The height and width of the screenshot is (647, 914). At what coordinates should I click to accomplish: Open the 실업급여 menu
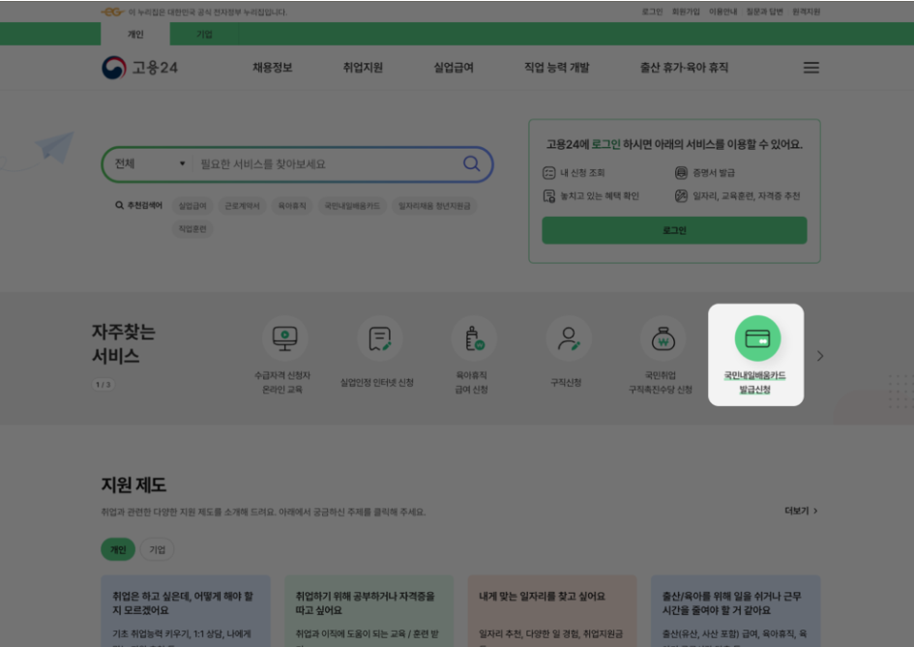[x=454, y=68]
